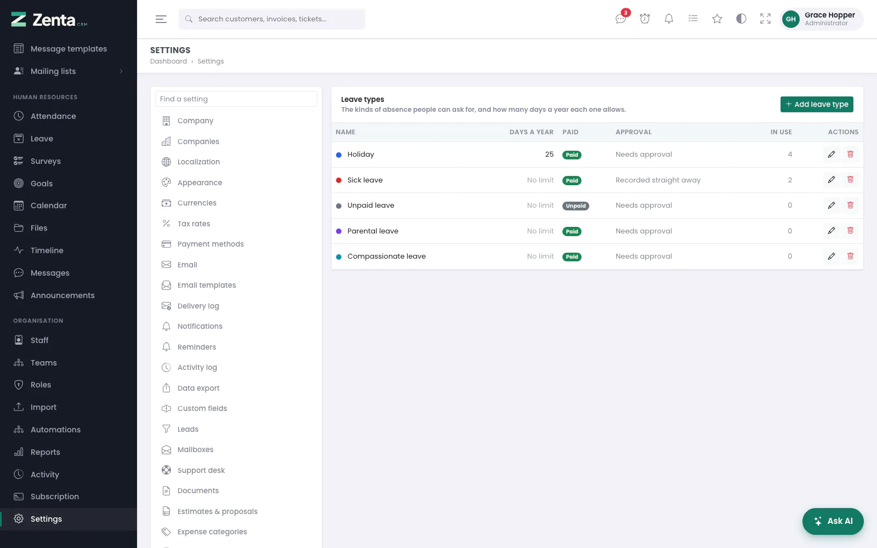877x548 pixels.
Task: Enter fullscreen mode icon
Action: coord(765,19)
